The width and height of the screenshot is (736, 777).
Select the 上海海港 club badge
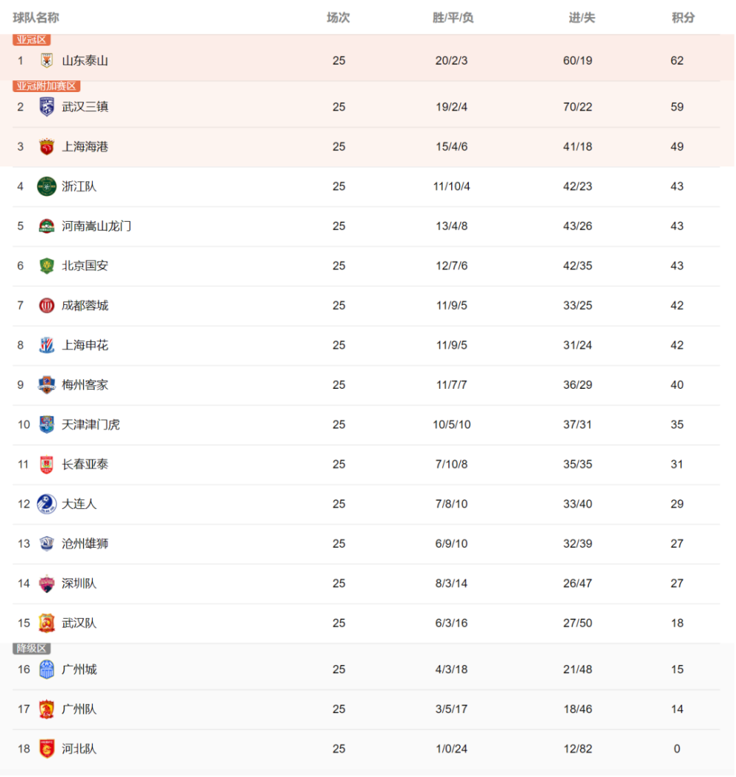click(x=46, y=147)
